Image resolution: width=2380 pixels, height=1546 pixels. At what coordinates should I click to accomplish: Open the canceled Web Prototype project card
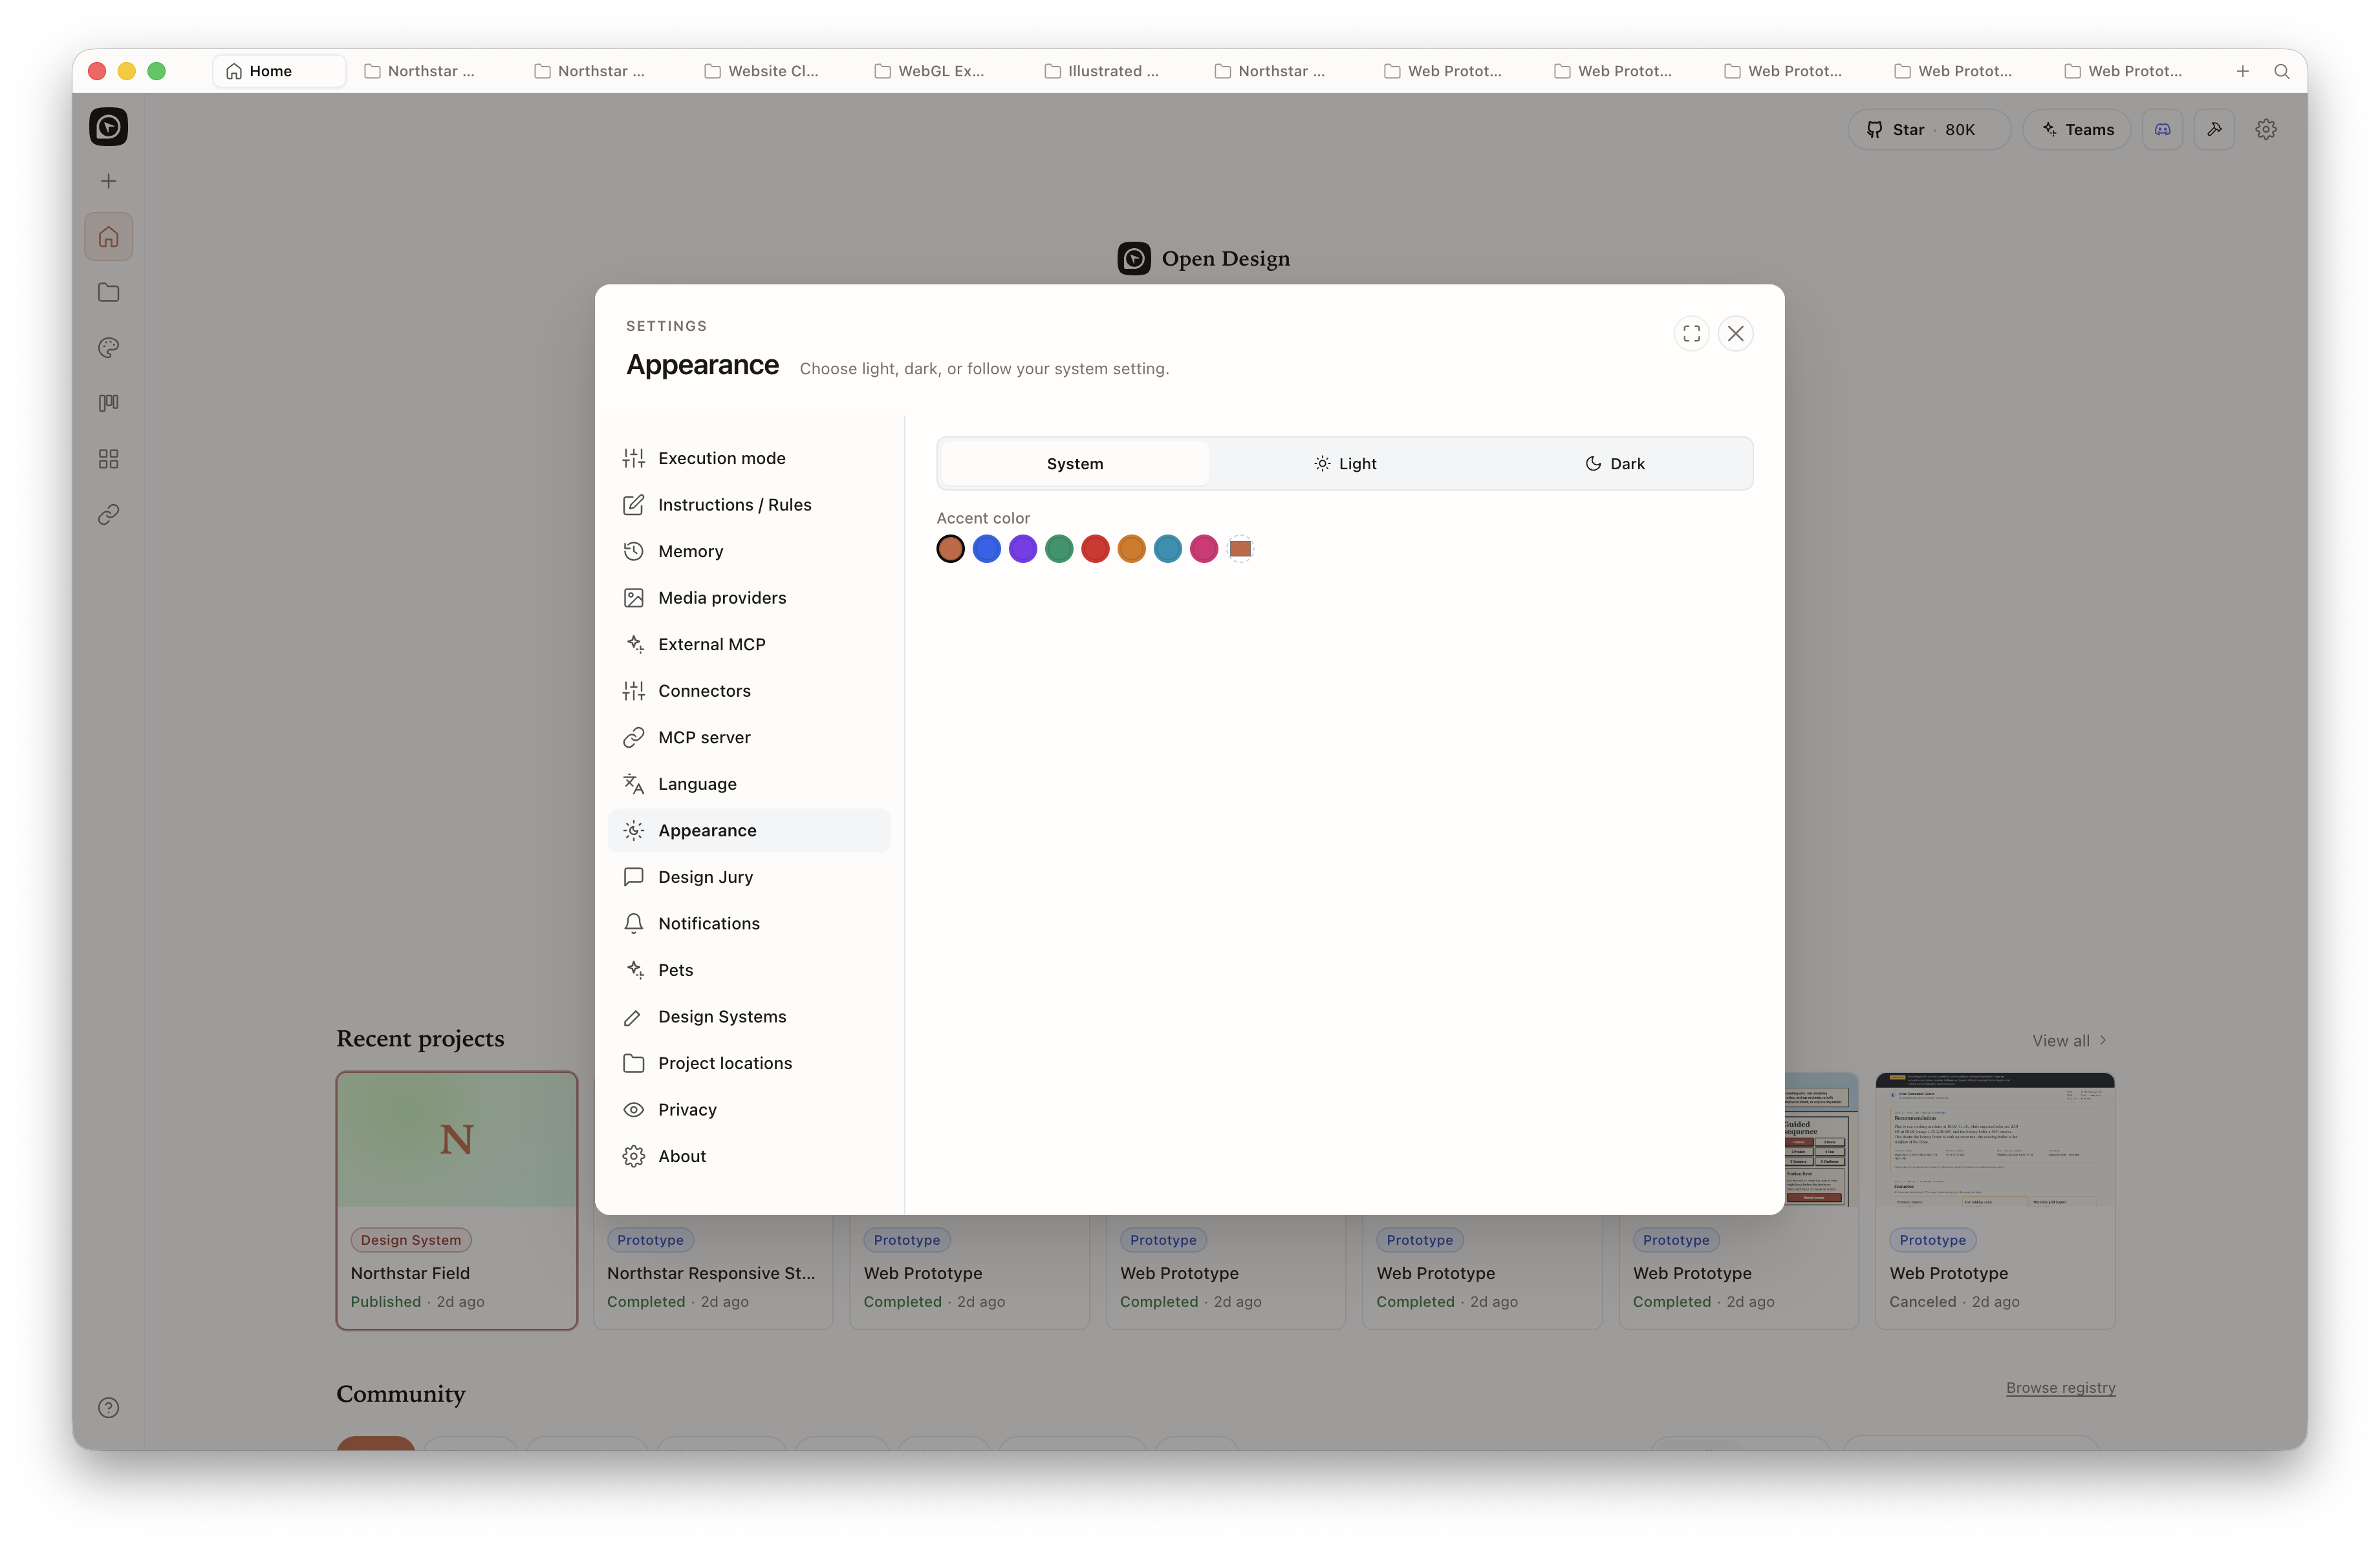pos(1995,1200)
